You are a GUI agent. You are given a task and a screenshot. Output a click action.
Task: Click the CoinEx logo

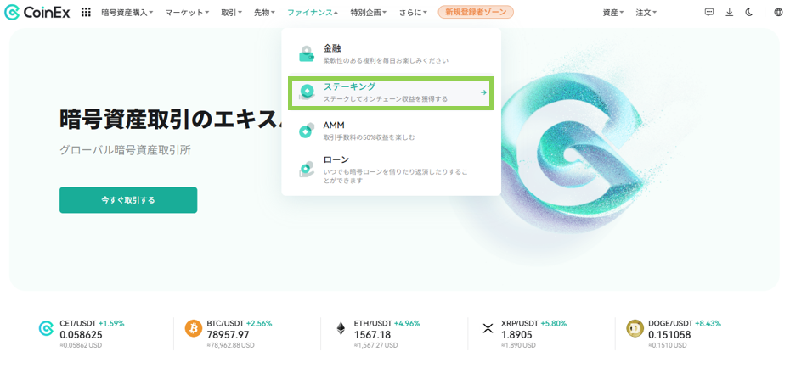37,13
